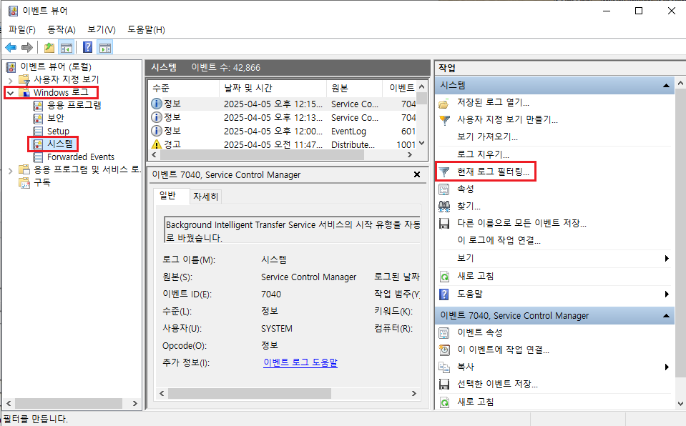Click 선택한 이벤트 저장 action

497,384
